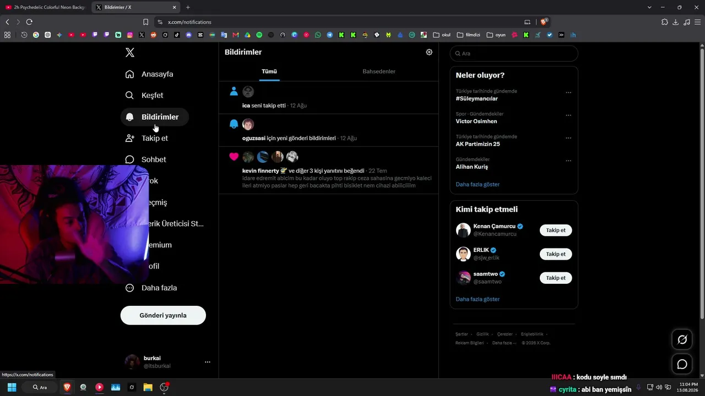705x396 pixels.
Task: Open File Explorer from the taskbar
Action: tap(148, 387)
